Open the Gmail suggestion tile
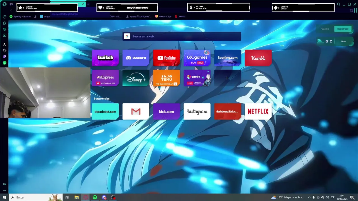 pos(136,111)
